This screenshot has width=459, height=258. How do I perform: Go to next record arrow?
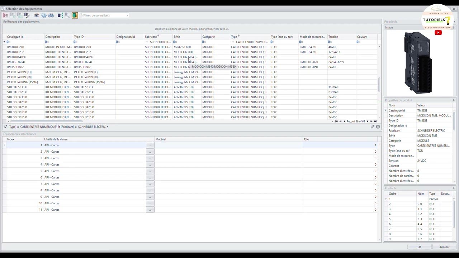coord(367,121)
